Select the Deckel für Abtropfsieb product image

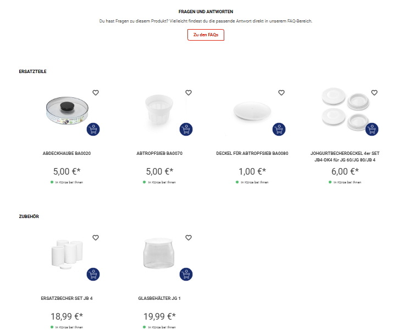pos(252,111)
